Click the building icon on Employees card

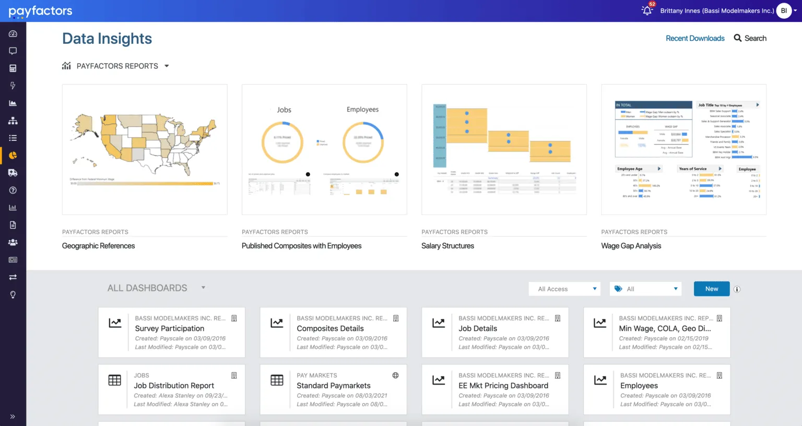point(720,375)
